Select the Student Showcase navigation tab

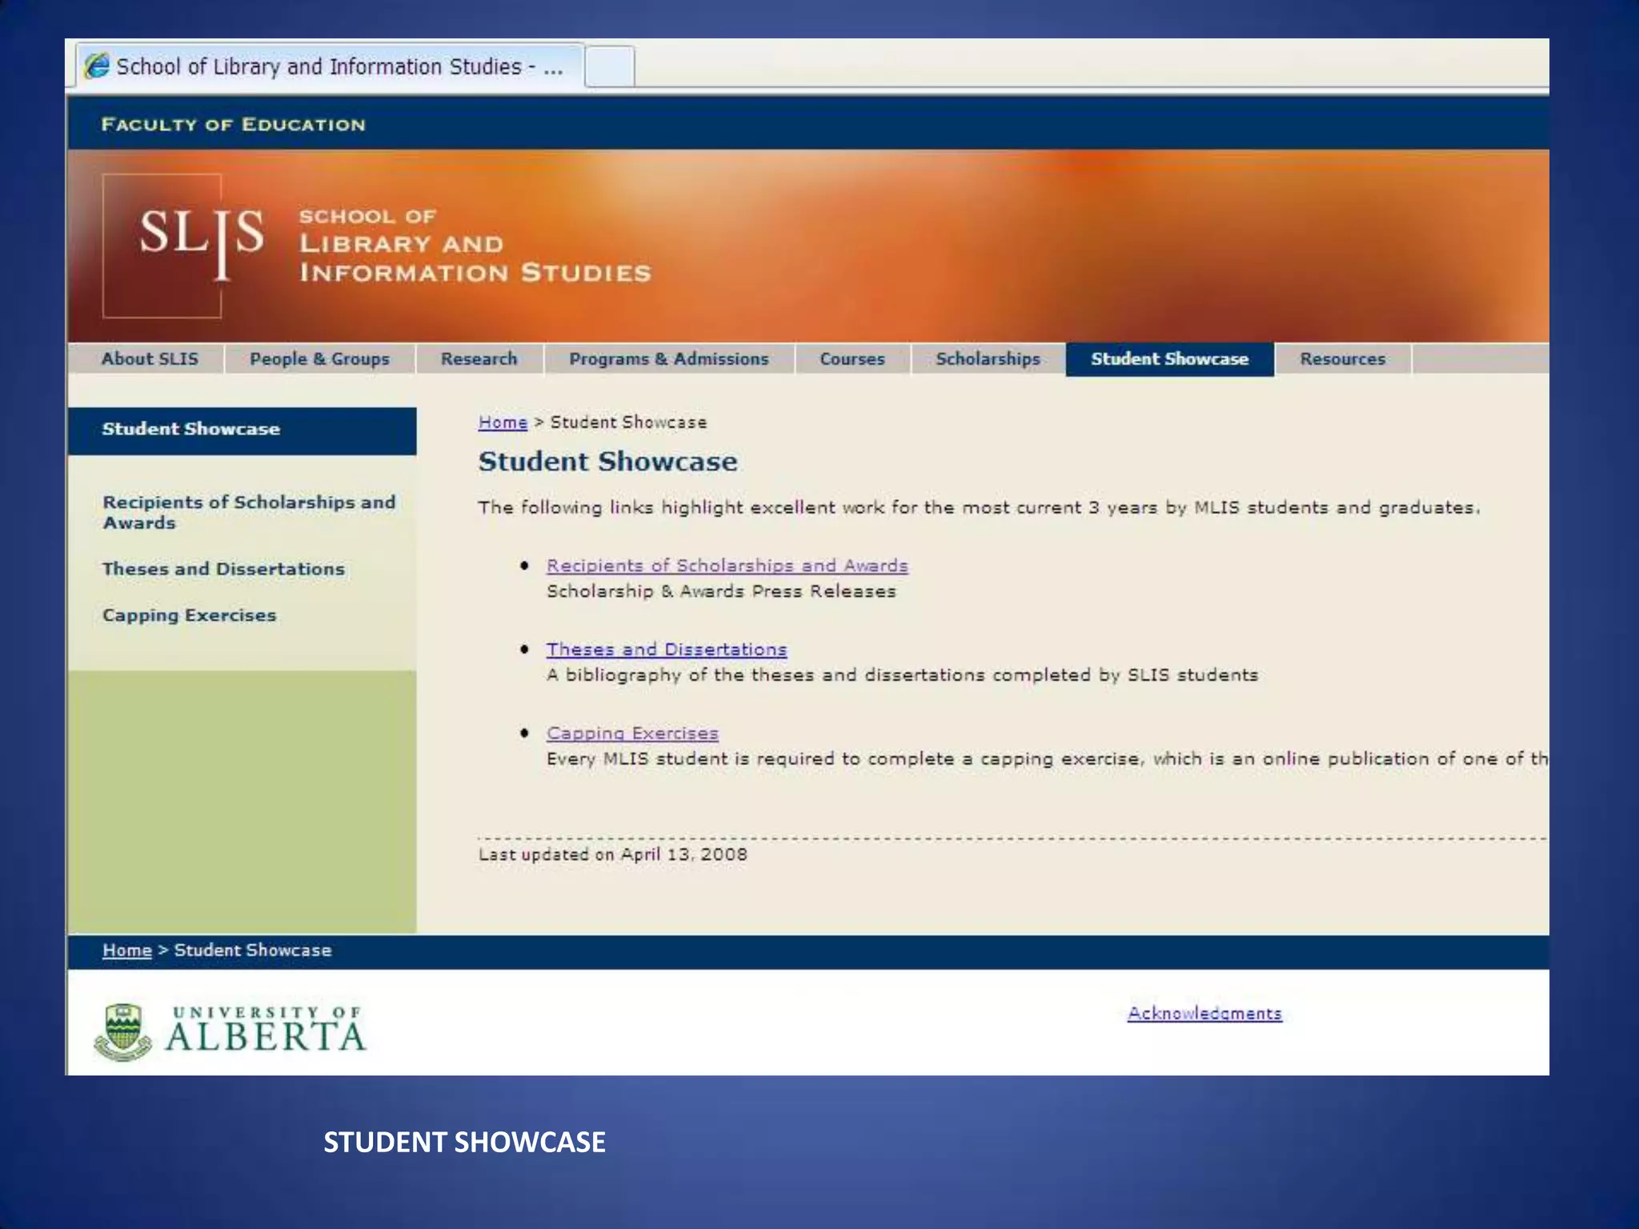pyautogui.click(x=1169, y=358)
